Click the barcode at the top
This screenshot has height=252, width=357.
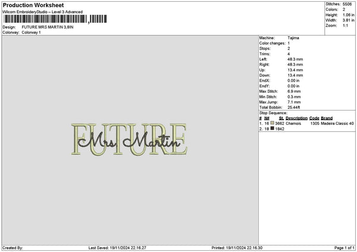[55, 19]
